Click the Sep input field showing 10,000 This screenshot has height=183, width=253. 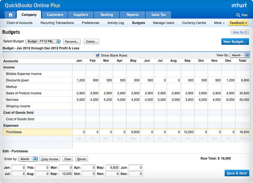coord(66,174)
